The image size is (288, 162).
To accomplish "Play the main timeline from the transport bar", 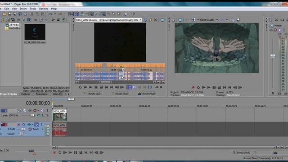I will coord(70,153).
